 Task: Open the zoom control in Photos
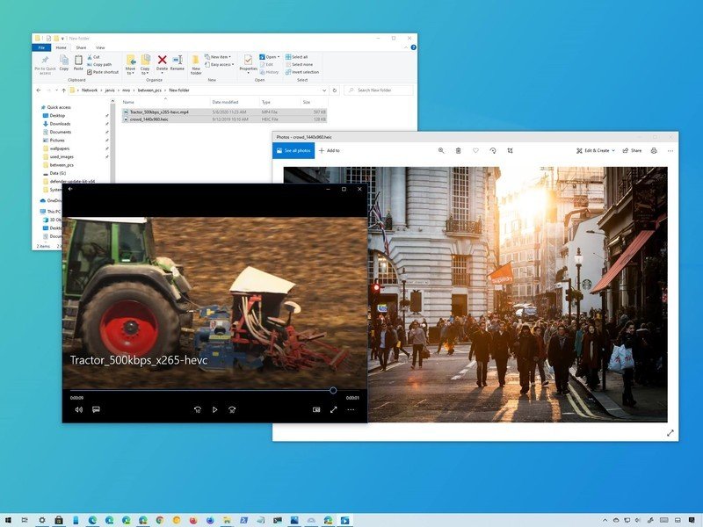pyautogui.click(x=442, y=150)
